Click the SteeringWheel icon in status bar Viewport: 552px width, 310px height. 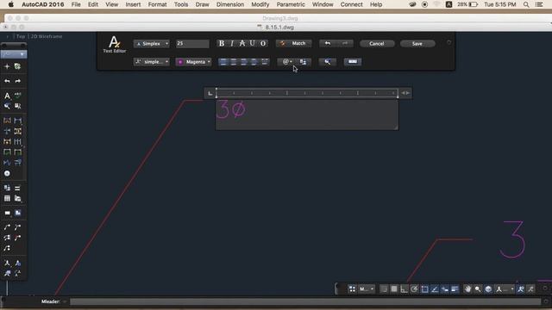(x=488, y=289)
